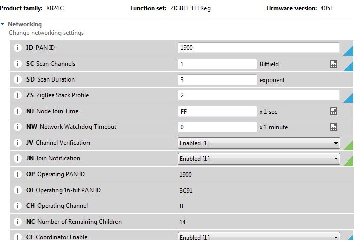354x241 pixels.
Task: Click the info icon for Operating Channel
Action: click(18, 206)
